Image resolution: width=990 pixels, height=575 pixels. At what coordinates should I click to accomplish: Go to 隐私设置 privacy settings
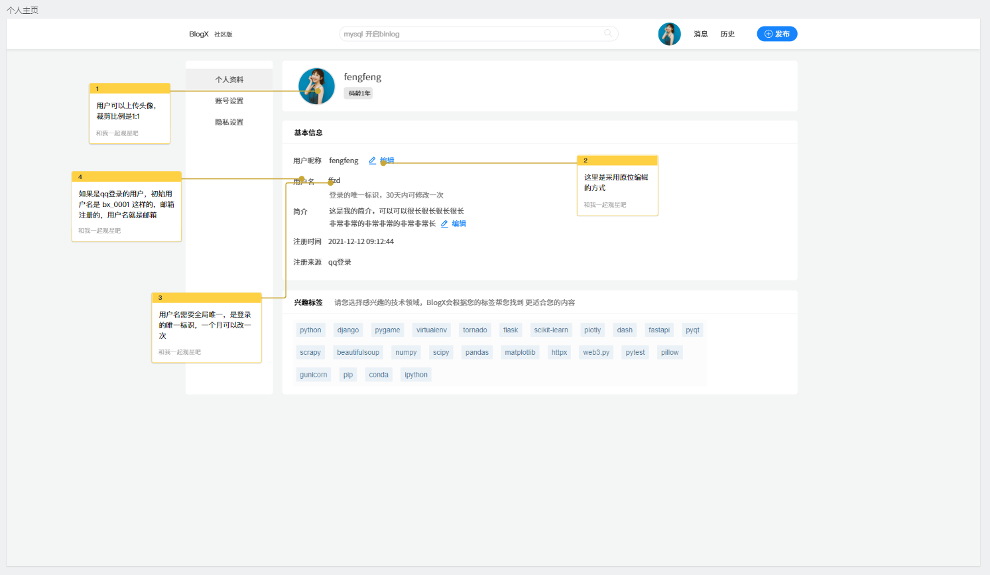click(229, 122)
